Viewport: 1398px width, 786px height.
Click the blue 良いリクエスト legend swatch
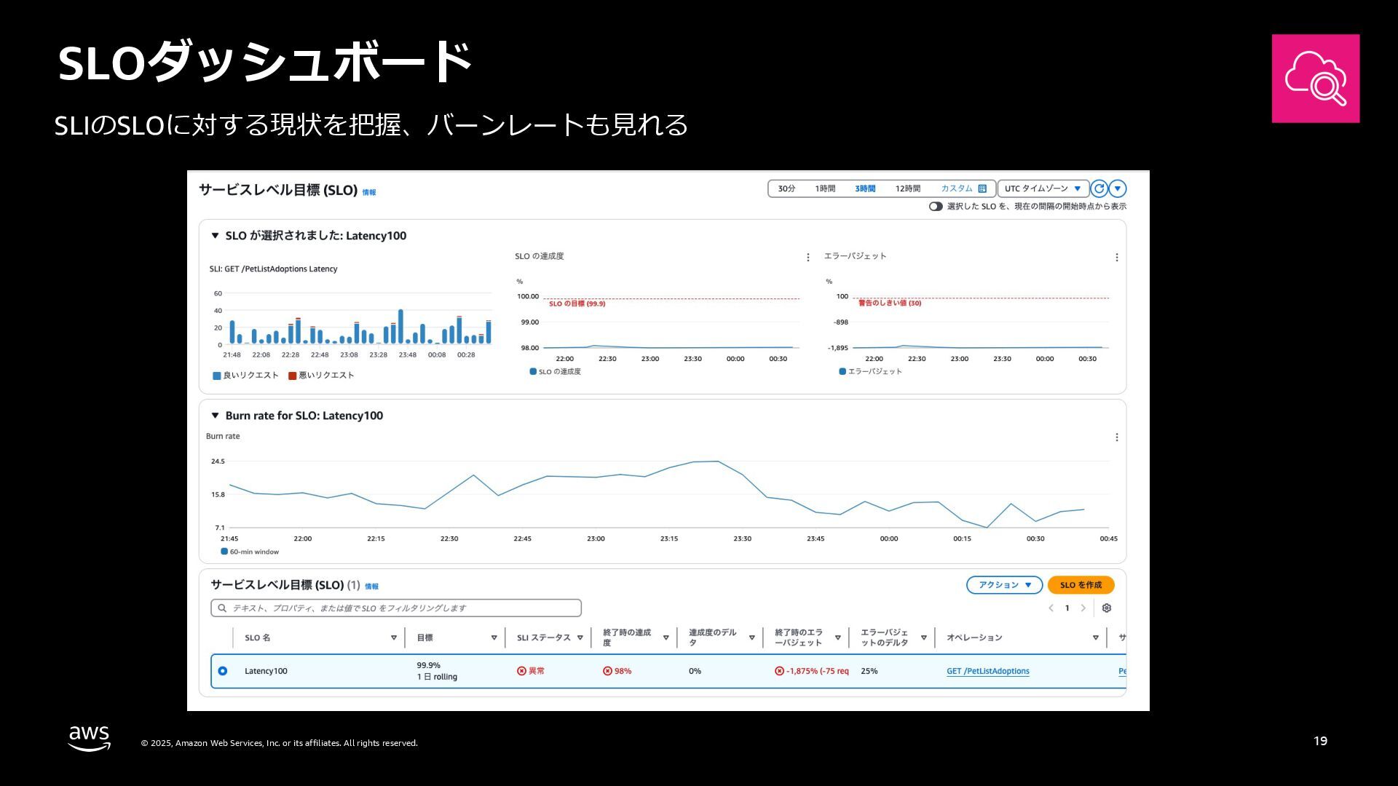216,376
